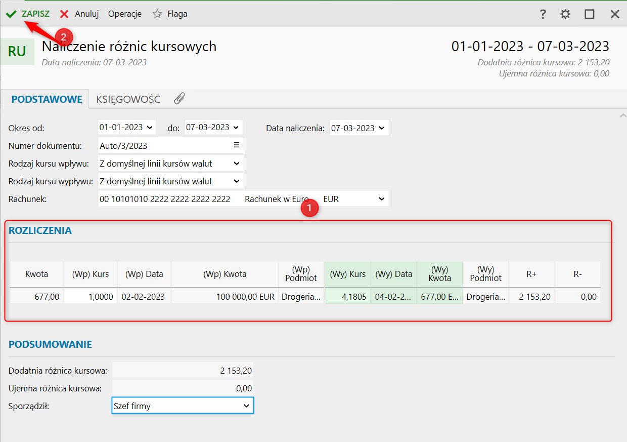This screenshot has height=442, width=627.
Task: Click the Dodatnia różnica kursowa summary field
Action: (183, 371)
